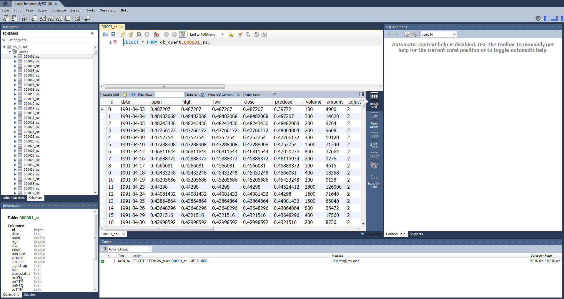Switch to the Snippets tab
Screen dimensions: 564x299
[416, 234]
